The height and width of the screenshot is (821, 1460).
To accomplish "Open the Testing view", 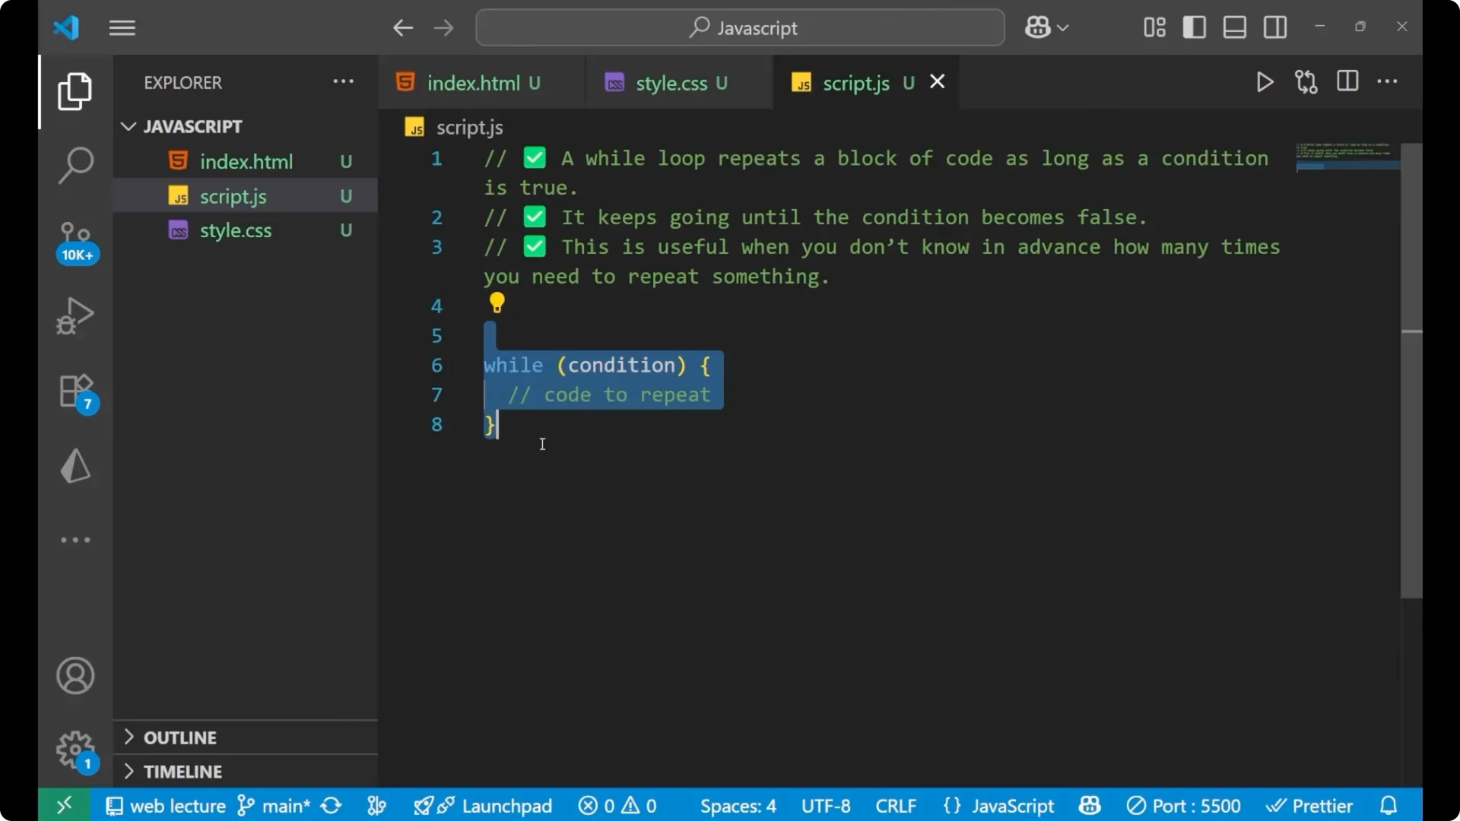I will [x=75, y=466].
